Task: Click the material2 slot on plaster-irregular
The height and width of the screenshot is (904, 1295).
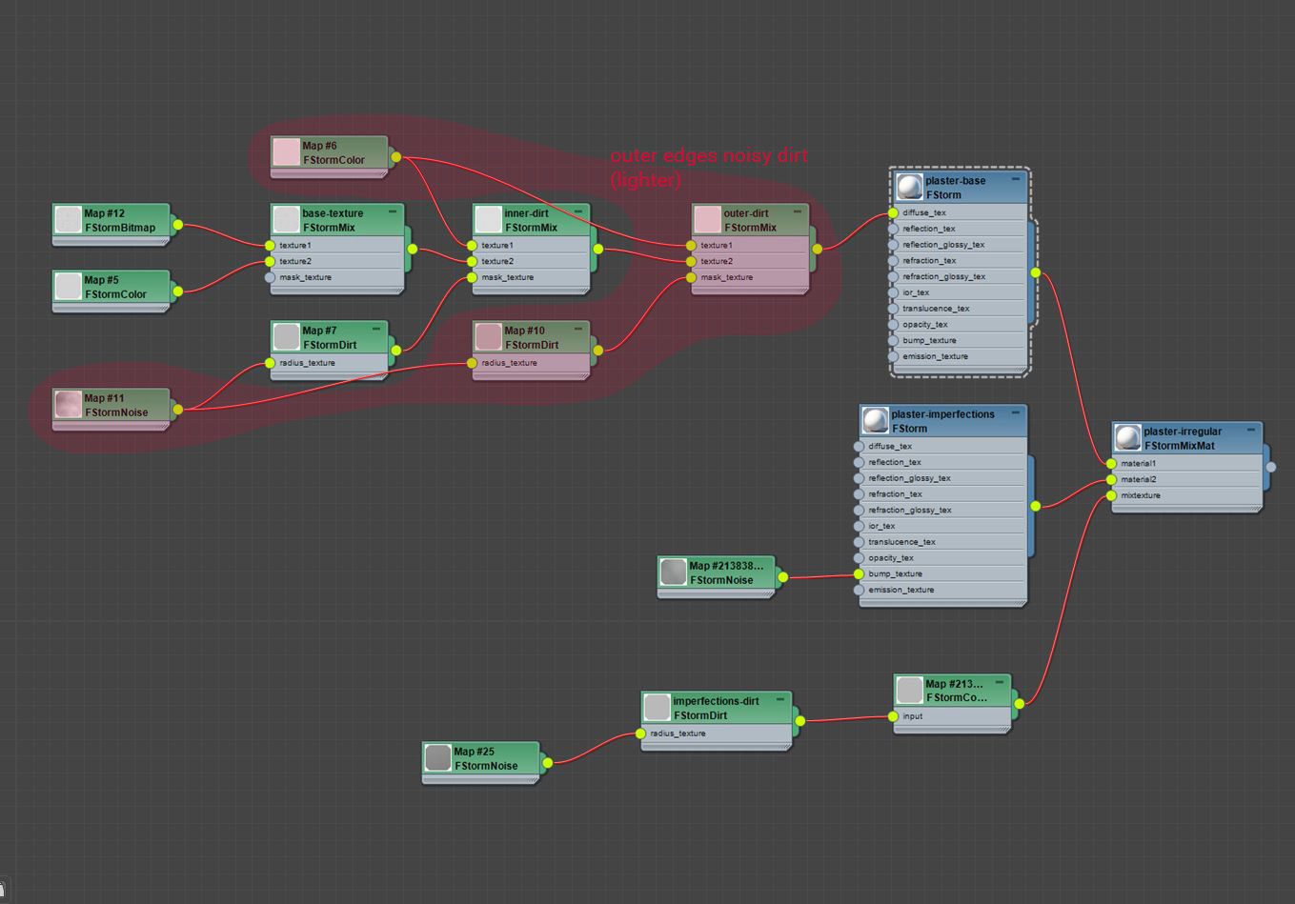Action: point(1186,479)
